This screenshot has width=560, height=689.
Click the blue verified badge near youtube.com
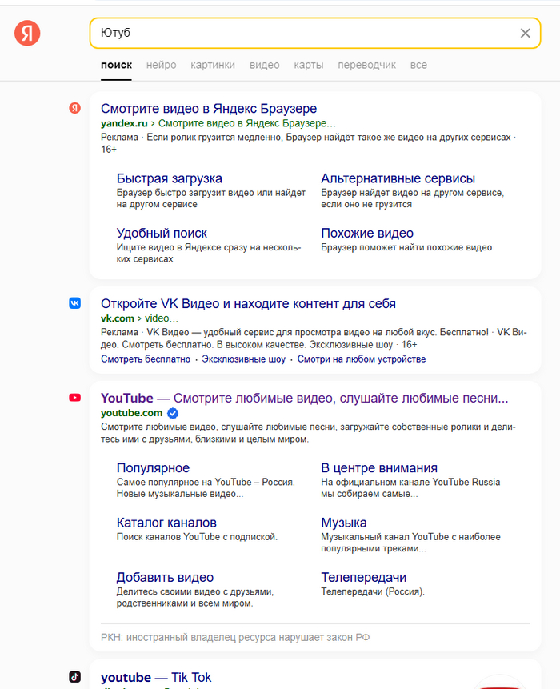(x=173, y=413)
